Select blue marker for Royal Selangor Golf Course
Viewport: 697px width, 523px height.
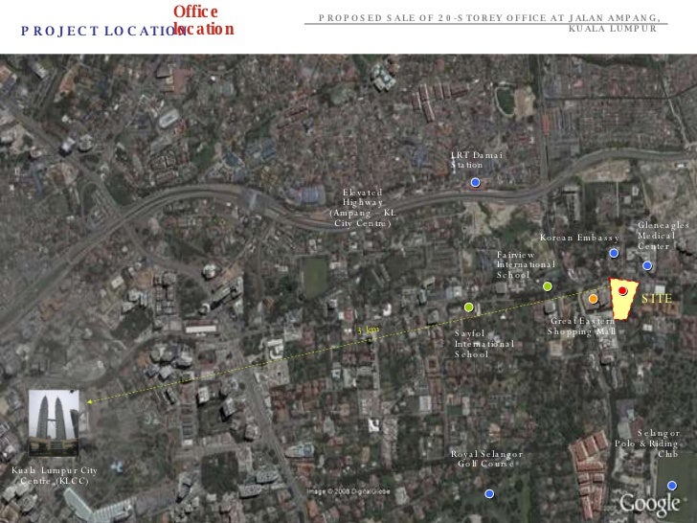(x=489, y=493)
